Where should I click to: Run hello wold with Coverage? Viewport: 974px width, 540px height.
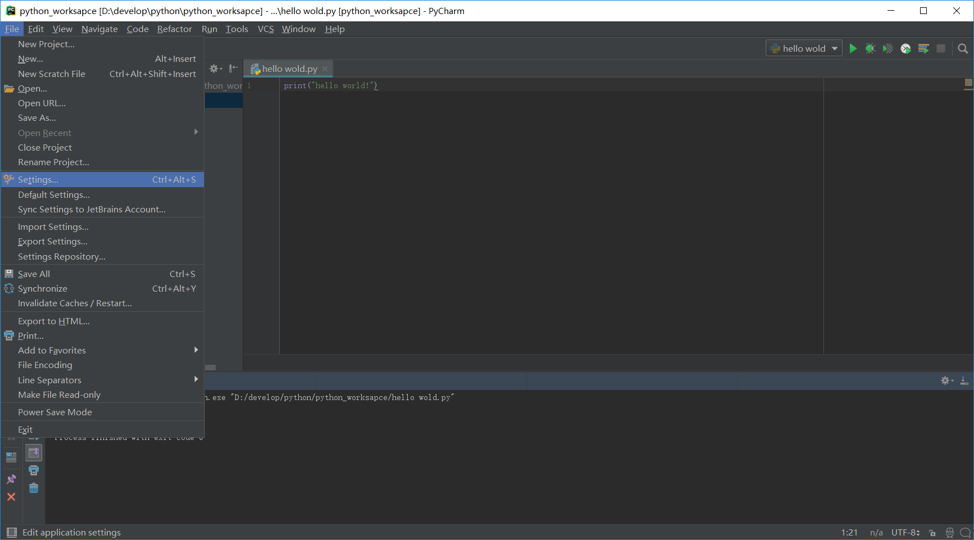pyautogui.click(x=887, y=48)
